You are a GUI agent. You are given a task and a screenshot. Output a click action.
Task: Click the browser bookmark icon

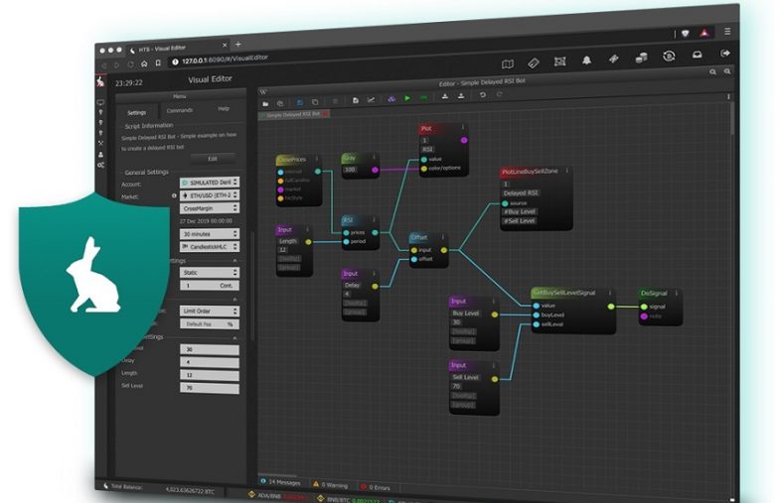158,63
